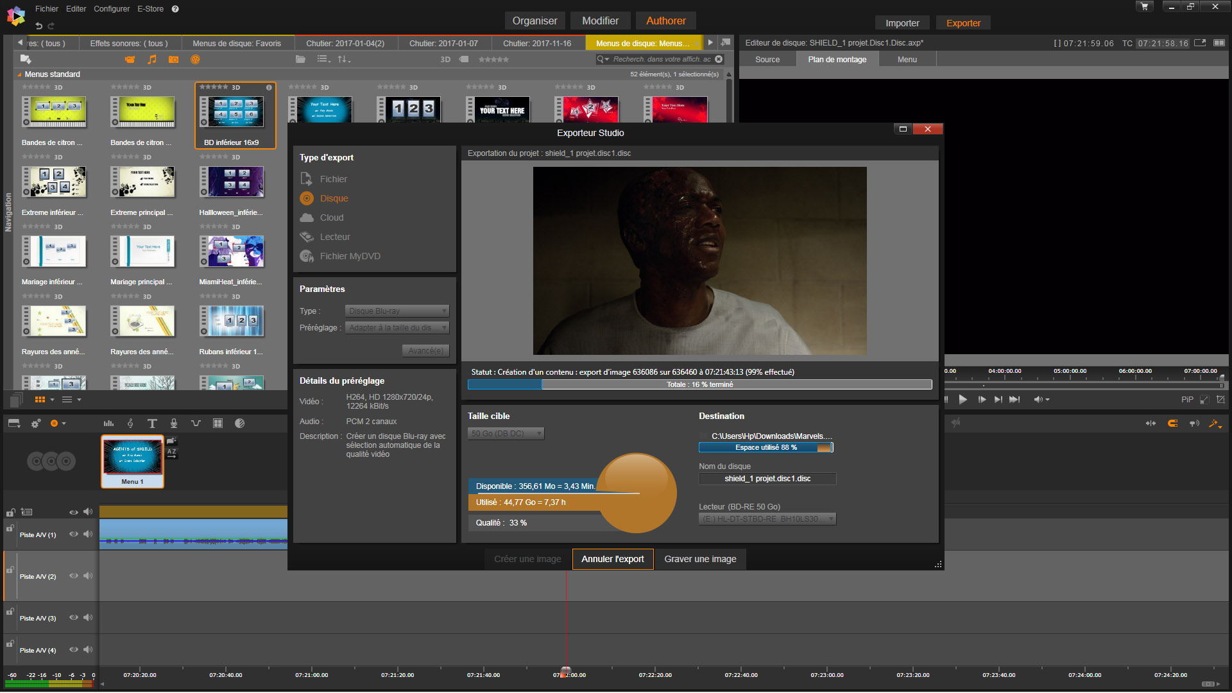
Task: Open ScoreFitter treble clef icon
Action: tap(130, 424)
